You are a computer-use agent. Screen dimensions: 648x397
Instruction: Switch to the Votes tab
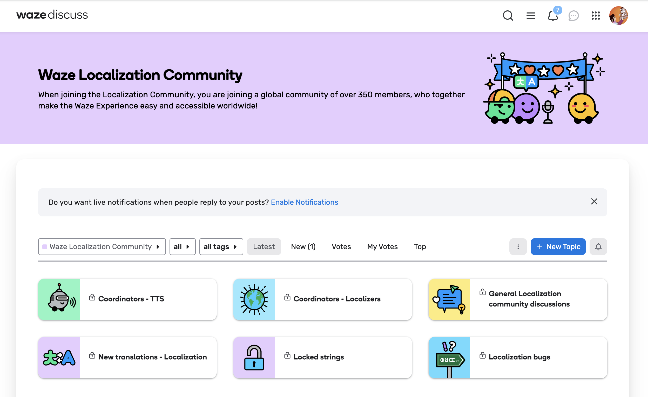[341, 247]
